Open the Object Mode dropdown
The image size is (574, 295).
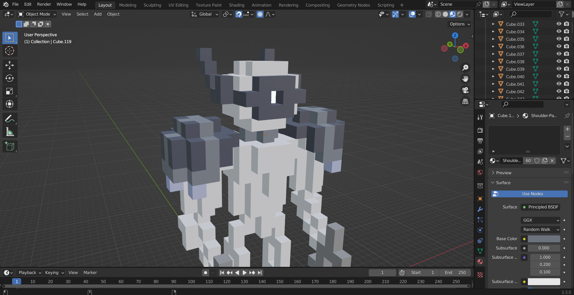pyautogui.click(x=37, y=14)
